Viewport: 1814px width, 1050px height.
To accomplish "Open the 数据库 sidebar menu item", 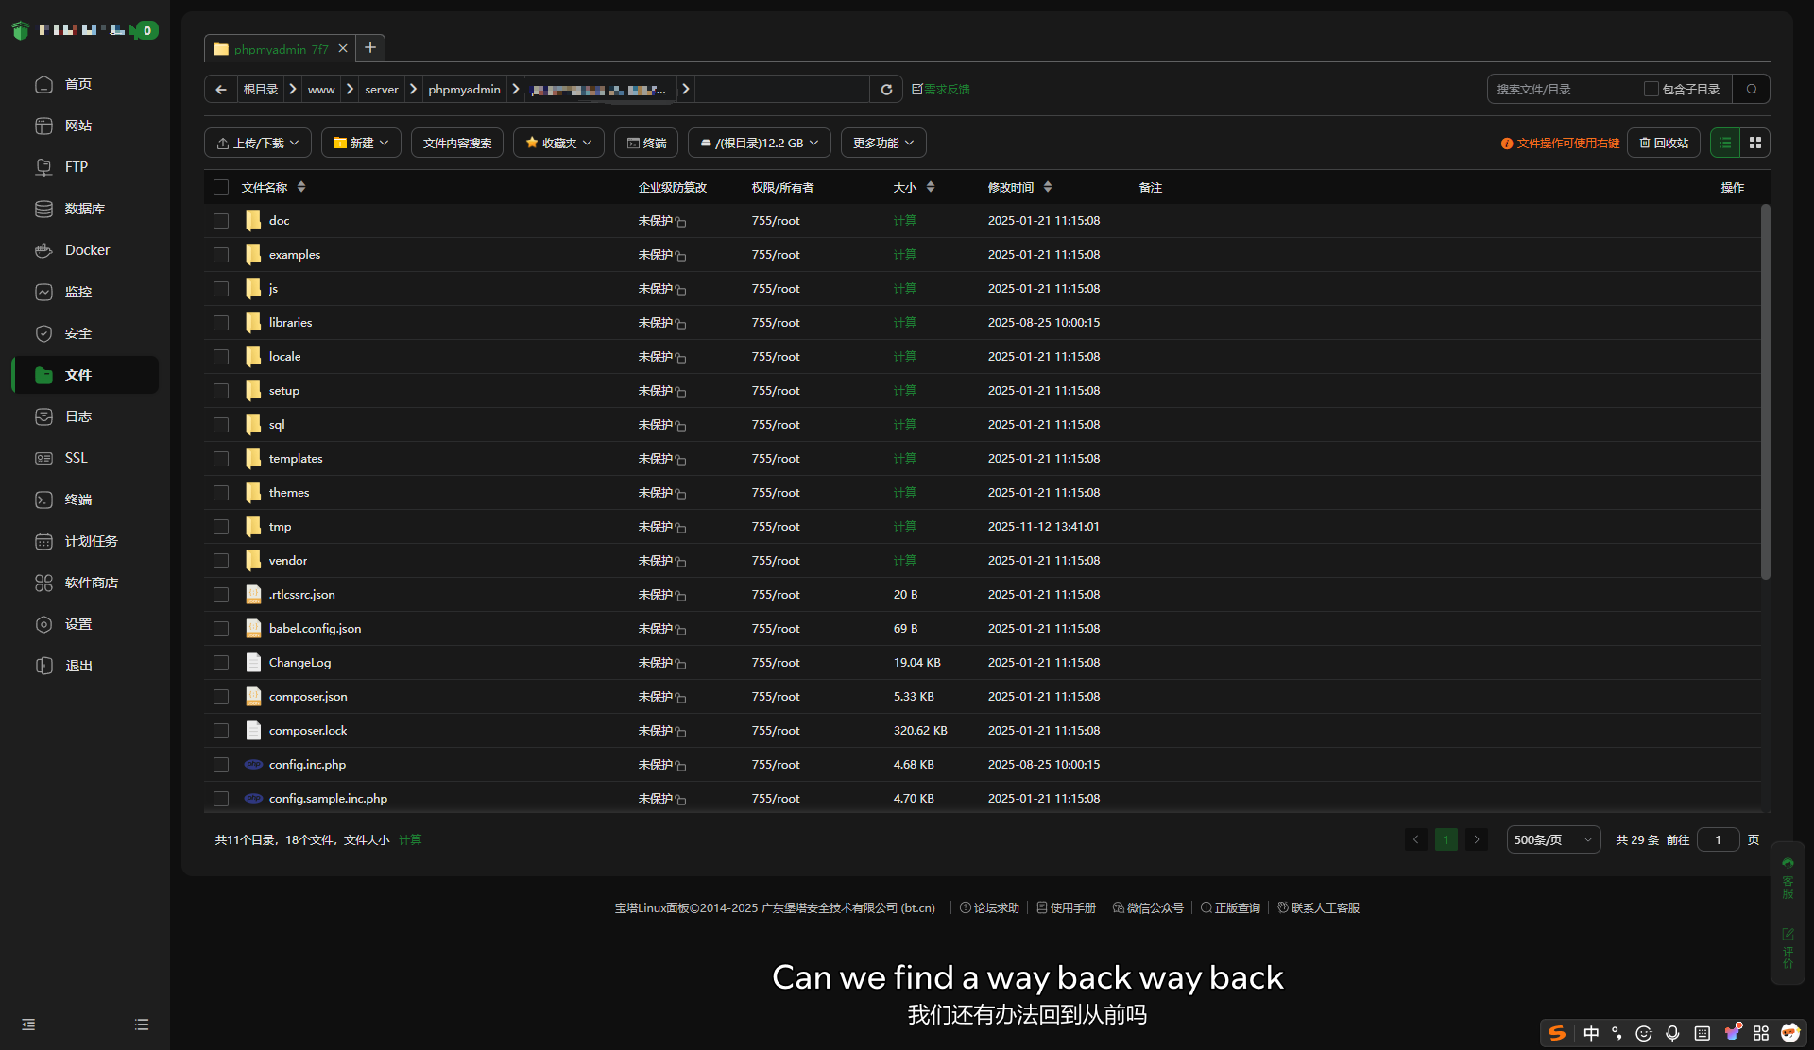I will [84, 209].
